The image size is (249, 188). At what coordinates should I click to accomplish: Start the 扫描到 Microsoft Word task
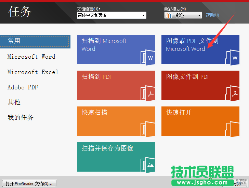[116, 49]
